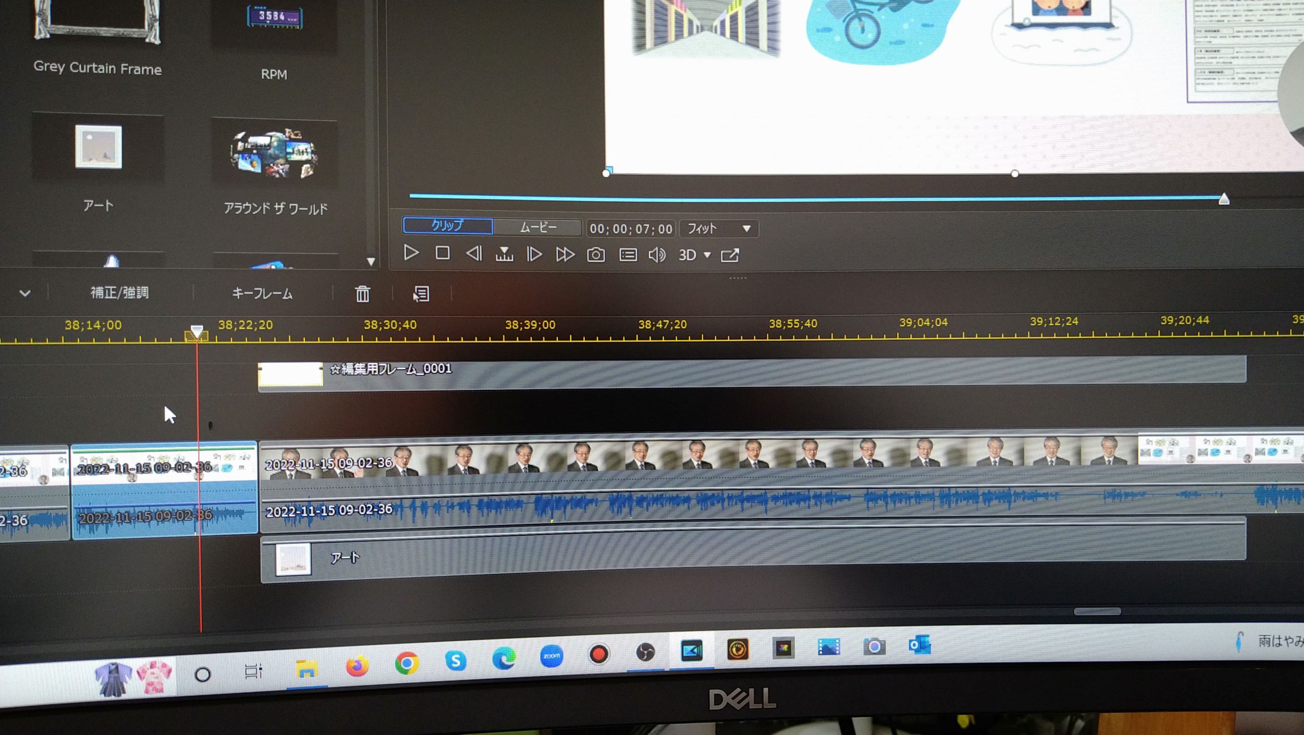1304x735 pixels.
Task: Start playback with the Play button
Action: pyautogui.click(x=411, y=253)
